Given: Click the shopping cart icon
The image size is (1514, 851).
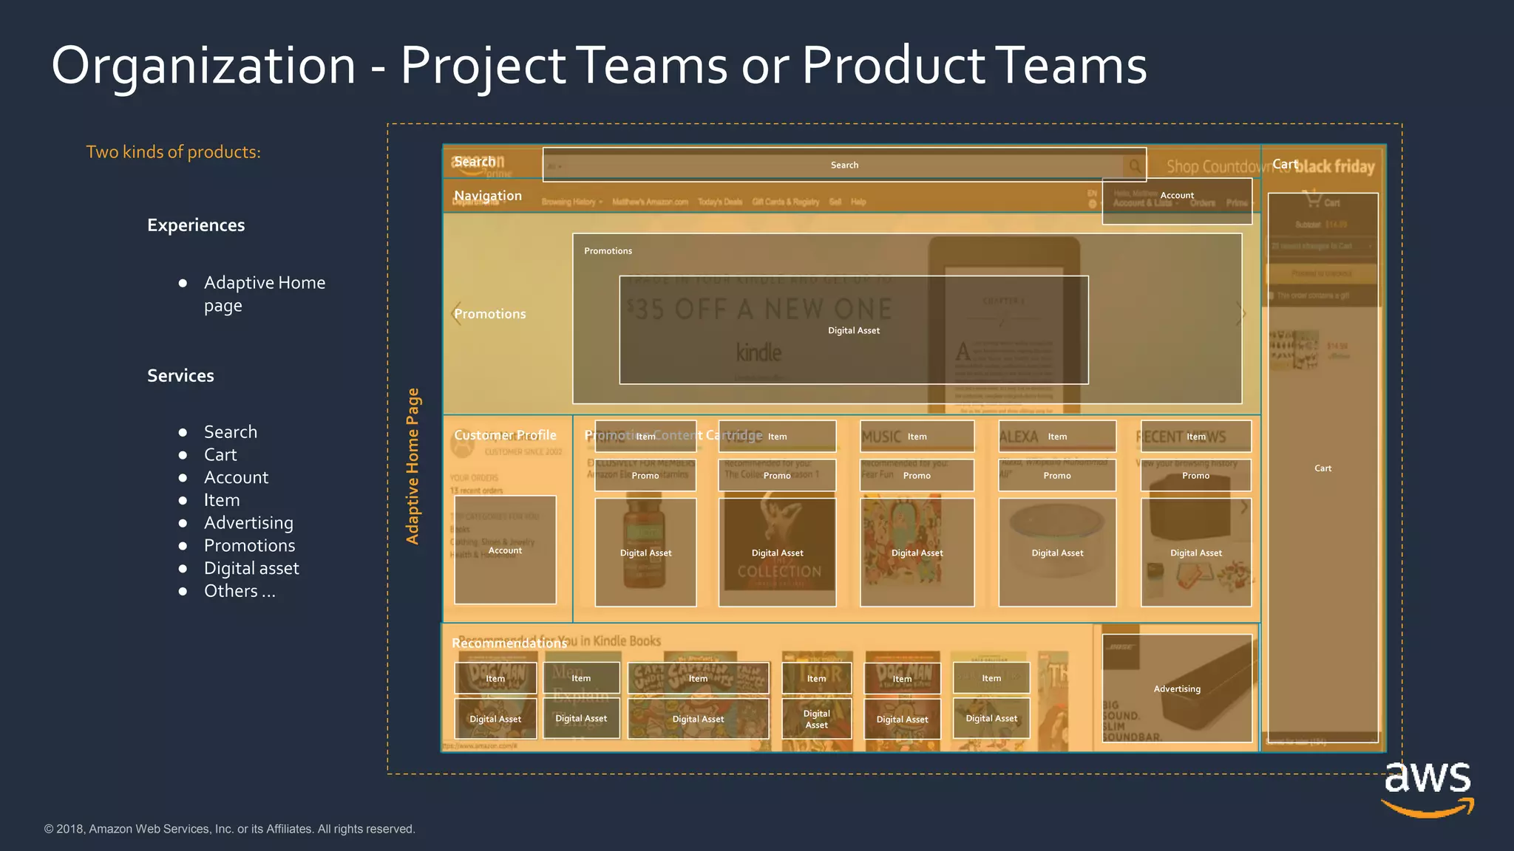Looking at the screenshot, I should click(x=1313, y=199).
